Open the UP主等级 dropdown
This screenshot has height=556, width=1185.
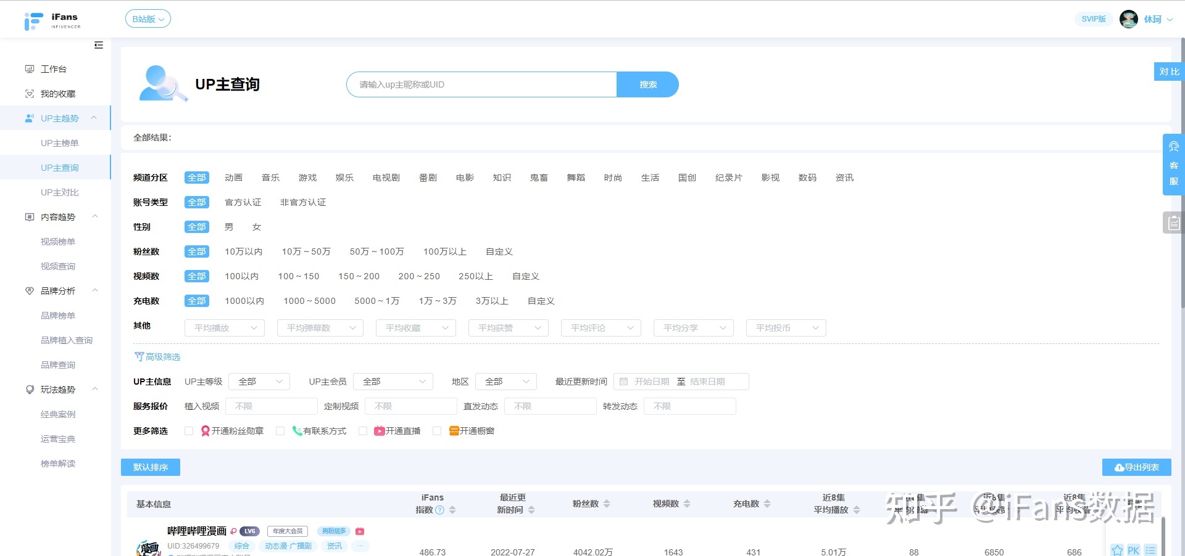(x=259, y=382)
